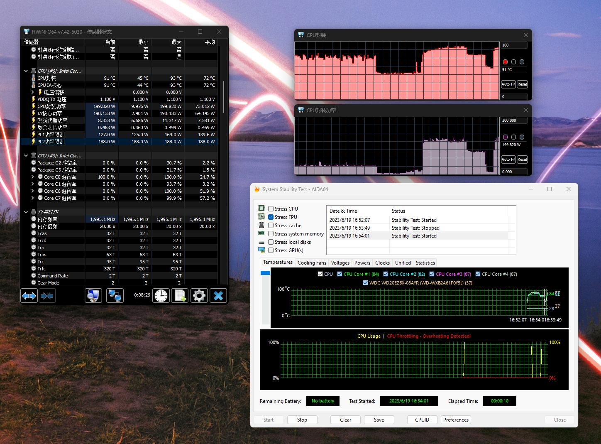
Task: Open the Preferences dialog in AIDA64
Action: (x=455, y=419)
